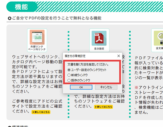Click the キャンセル button
This screenshot has width=163, height=127.
point(106,87)
